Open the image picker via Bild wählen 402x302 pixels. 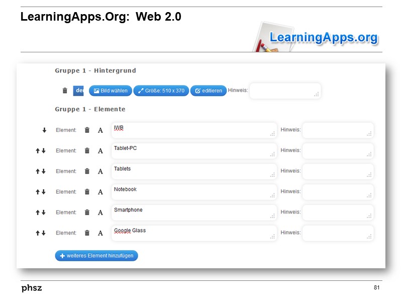(x=110, y=91)
